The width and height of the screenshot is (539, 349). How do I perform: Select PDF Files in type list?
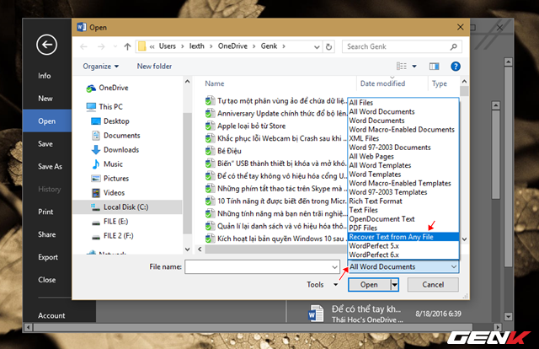pyautogui.click(x=403, y=228)
